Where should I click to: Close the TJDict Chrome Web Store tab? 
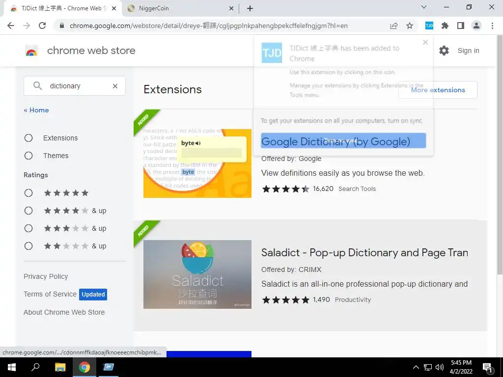pyautogui.click(x=114, y=8)
